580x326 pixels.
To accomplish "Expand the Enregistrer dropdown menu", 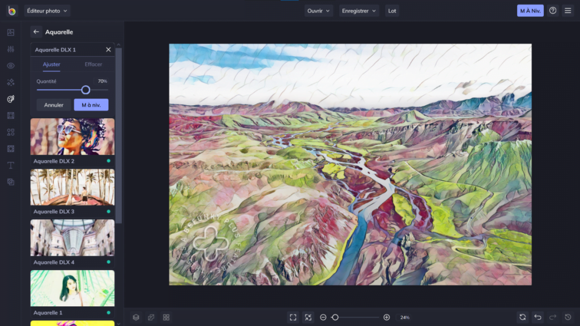I will 359,11.
